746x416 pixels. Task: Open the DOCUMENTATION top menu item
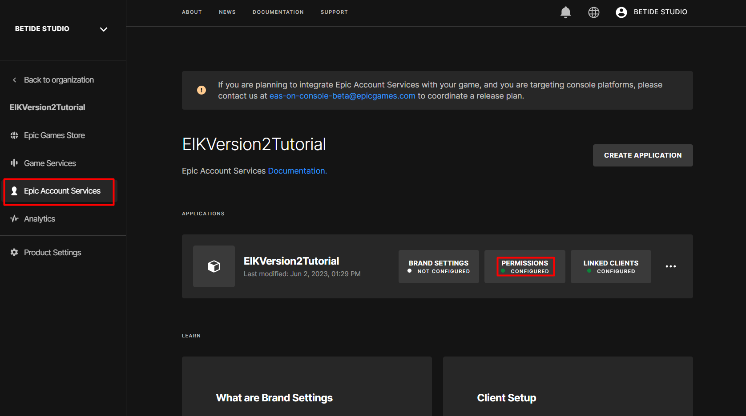[278, 12]
